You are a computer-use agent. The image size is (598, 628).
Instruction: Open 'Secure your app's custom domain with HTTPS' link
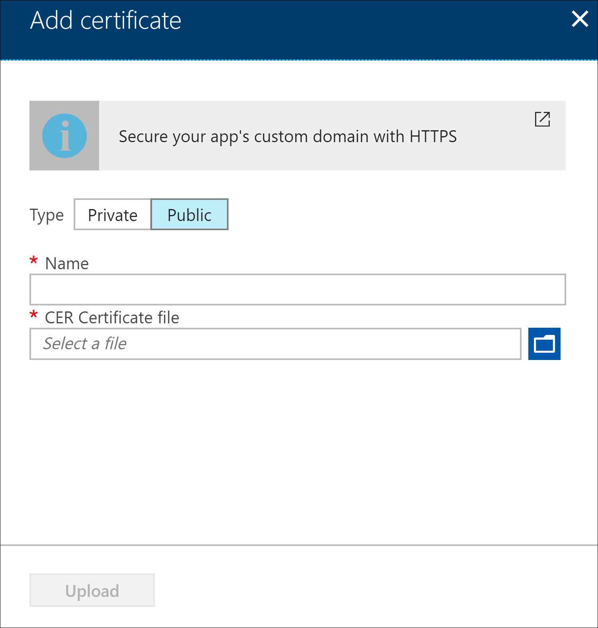287,137
